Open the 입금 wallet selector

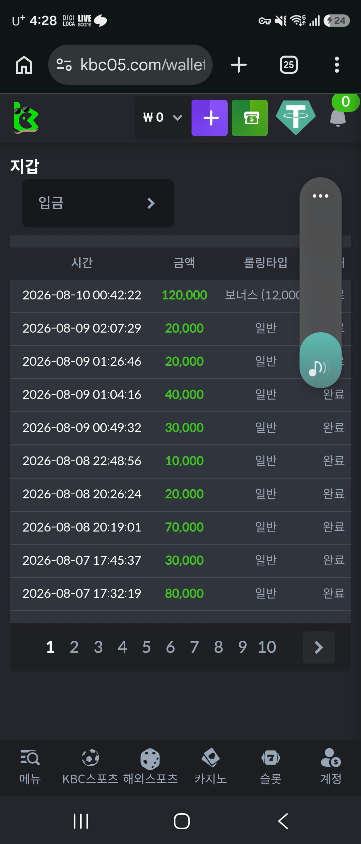(98, 203)
